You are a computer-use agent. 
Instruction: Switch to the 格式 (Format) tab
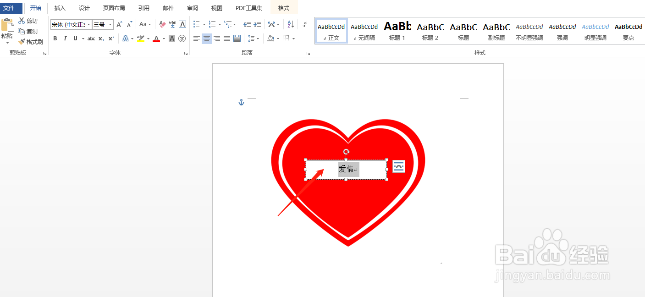click(284, 8)
